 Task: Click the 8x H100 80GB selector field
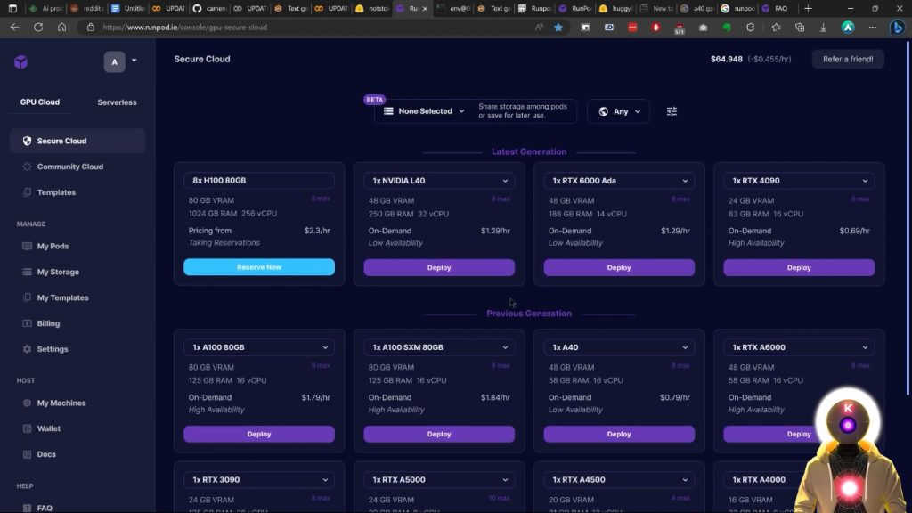coord(259,180)
